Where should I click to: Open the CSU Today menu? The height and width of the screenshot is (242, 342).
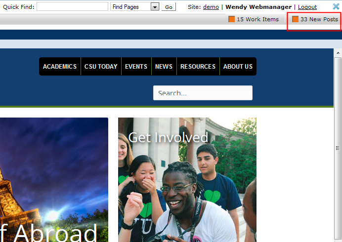[x=101, y=67]
